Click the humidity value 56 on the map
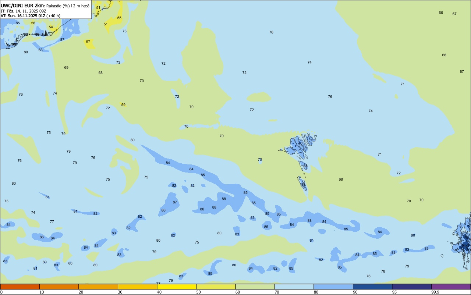 coord(33,23)
